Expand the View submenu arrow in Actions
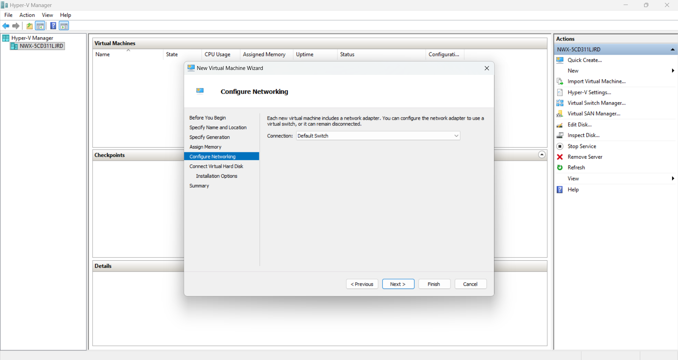This screenshot has height=360, width=678. 673,178
